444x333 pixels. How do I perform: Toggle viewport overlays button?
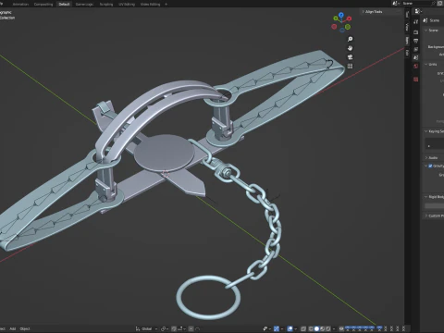coord(290,328)
